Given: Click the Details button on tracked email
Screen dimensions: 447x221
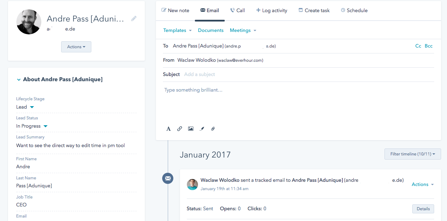Looking at the screenshot, I should [x=423, y=209].
